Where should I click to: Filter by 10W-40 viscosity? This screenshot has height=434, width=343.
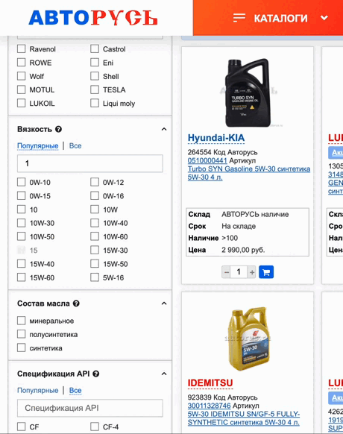(x=95, y=223)
